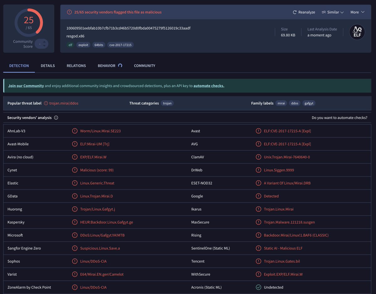Click the Static AI - Malicious ELF result
The height and width of the screenshot is (294, 376).
pyautogui.click(x=284, y=248)
